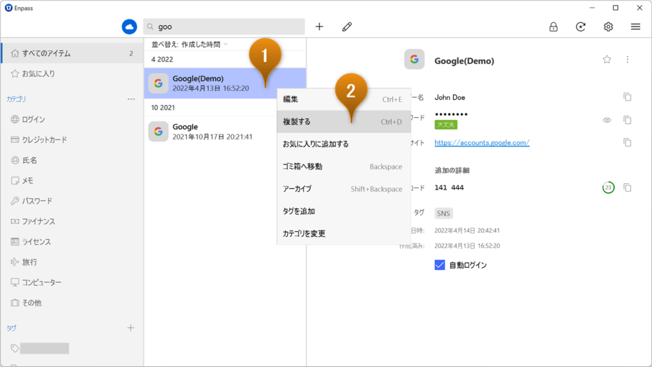Open the カテゴリ three-dot options
The width and height of the screenshot is (652, 367).
131,99
